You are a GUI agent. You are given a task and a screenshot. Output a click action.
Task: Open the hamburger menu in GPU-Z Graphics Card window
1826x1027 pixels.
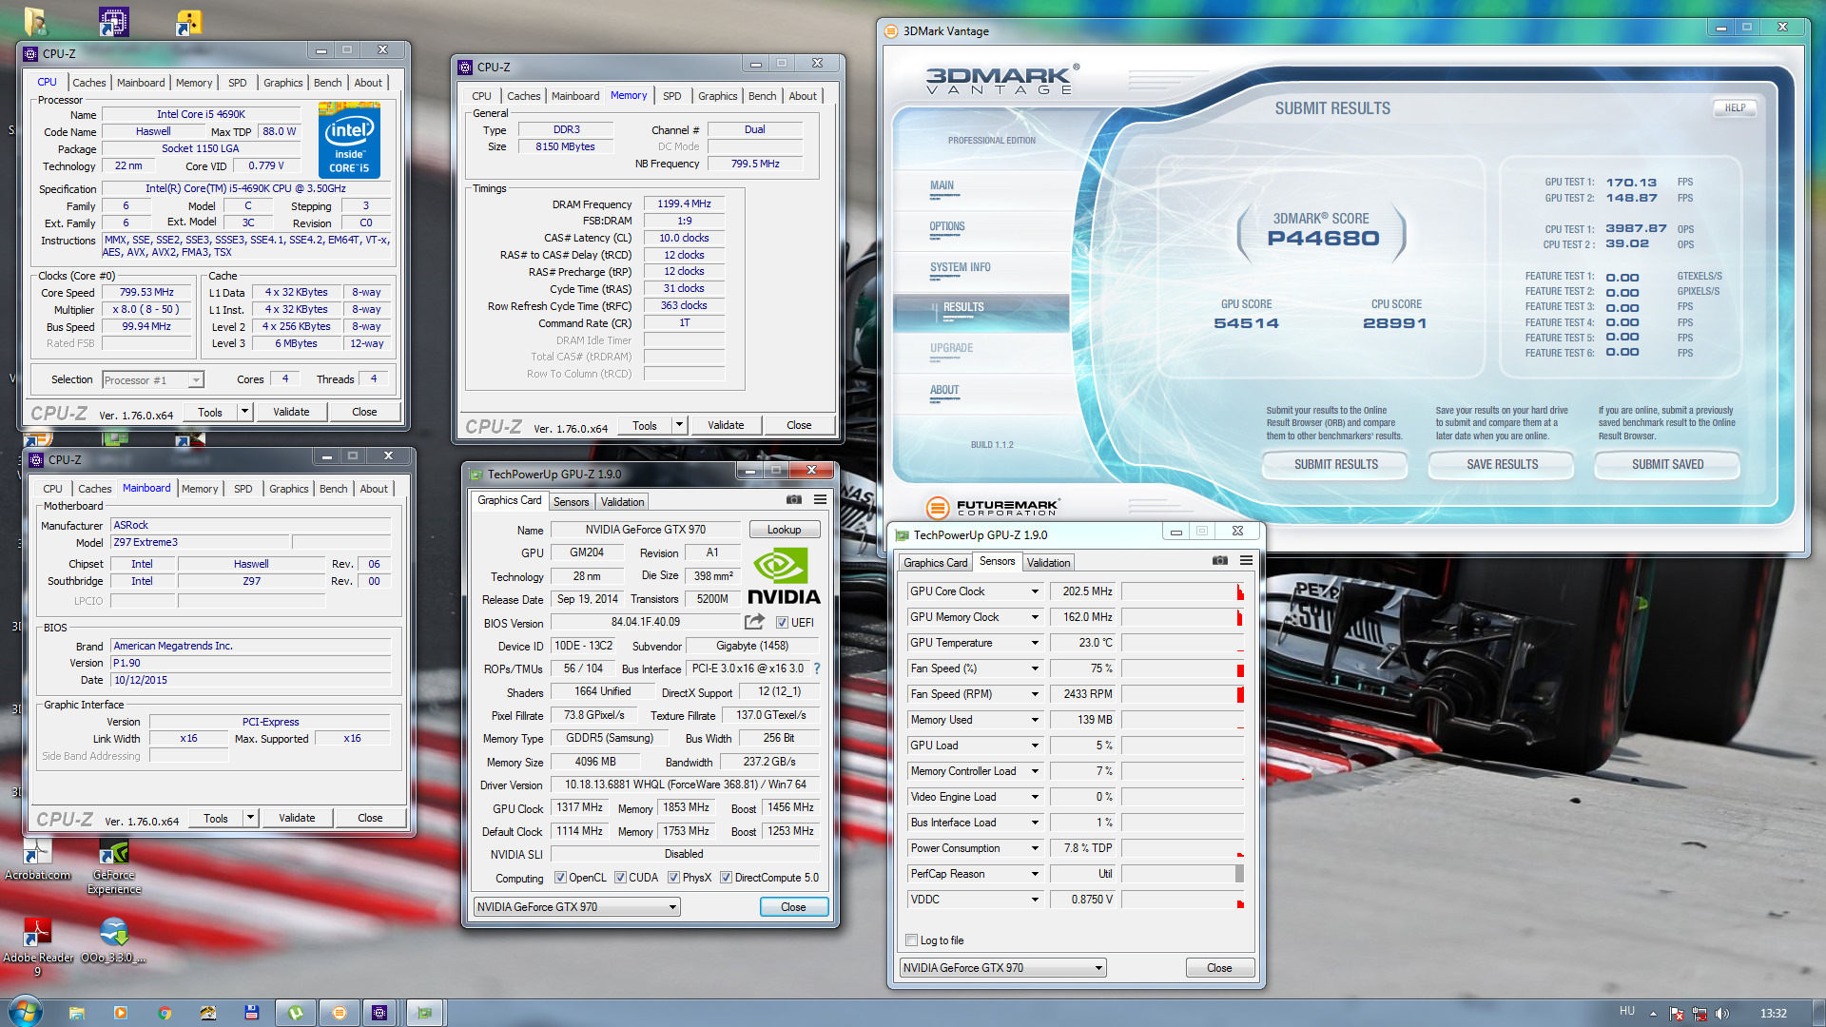(x=820, y=499)
